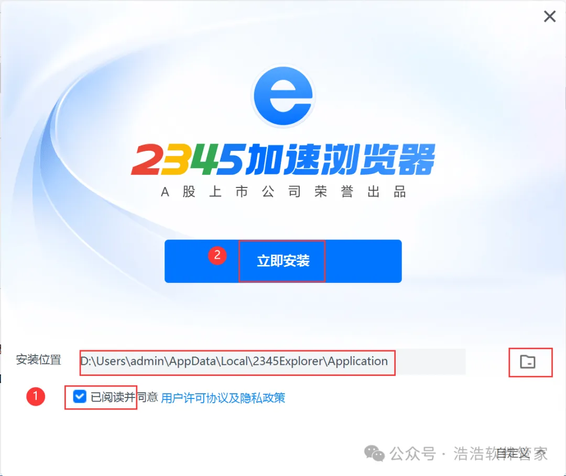Open the 用户许可协议及隐私政策 link
Image resolution: width=566 pixels, height=476 pixels.
tap(223, 398)
